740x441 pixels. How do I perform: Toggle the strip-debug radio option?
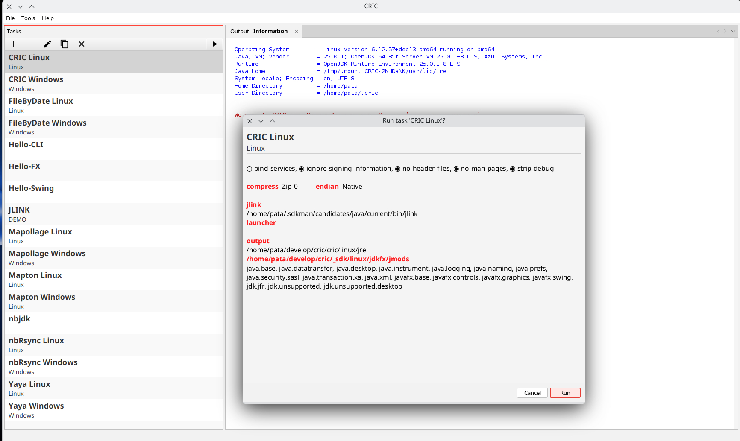[x=513, y=169]
